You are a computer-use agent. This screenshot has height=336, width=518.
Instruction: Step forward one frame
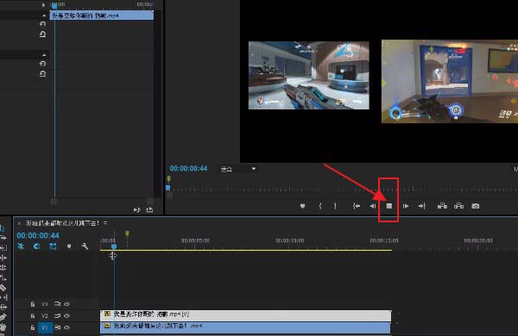[x=406, y=206]
